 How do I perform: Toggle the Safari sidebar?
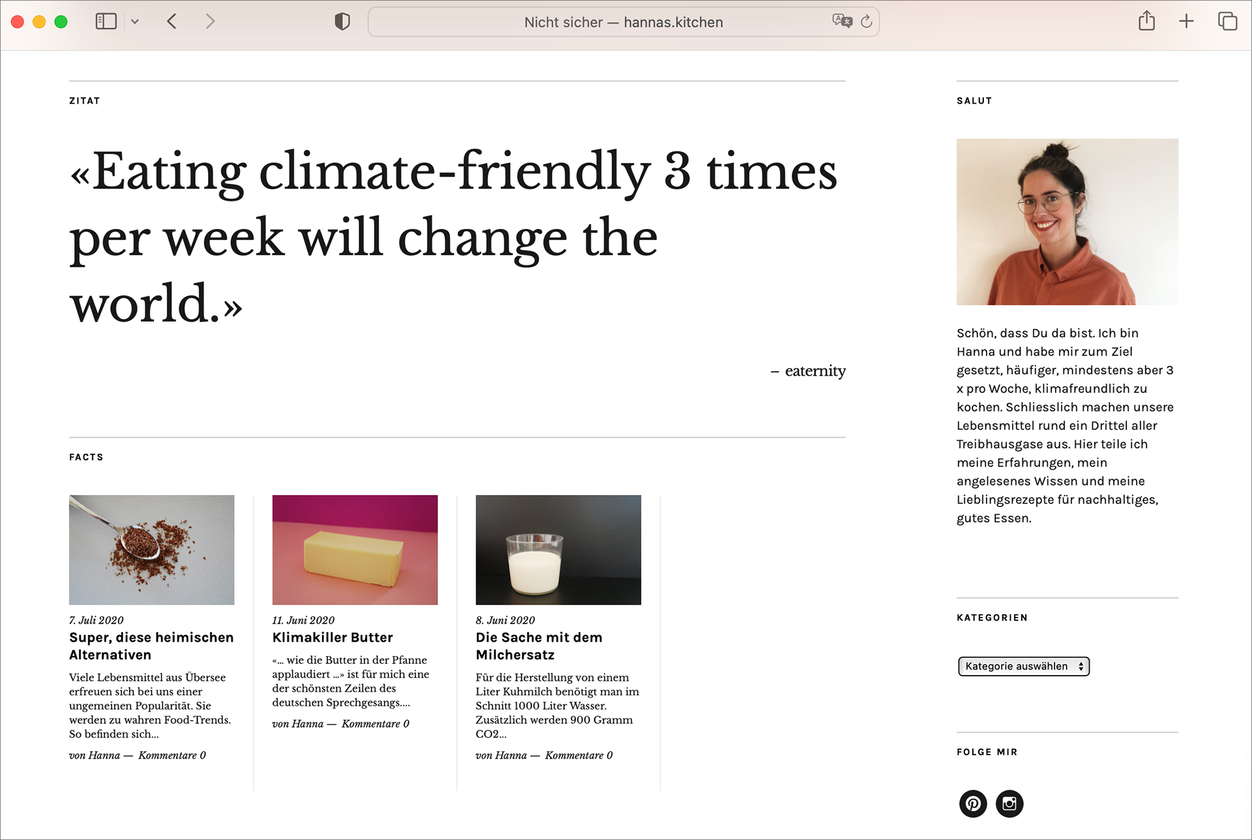tap(106, 22)
